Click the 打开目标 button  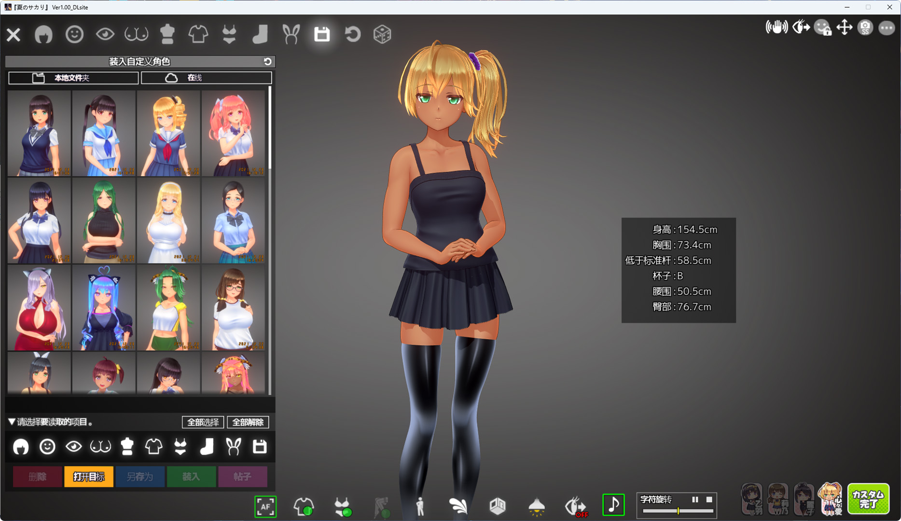tap(89, 477)
